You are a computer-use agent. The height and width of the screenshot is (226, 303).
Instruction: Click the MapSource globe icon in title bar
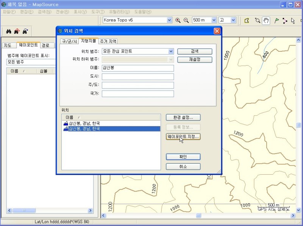4,4
